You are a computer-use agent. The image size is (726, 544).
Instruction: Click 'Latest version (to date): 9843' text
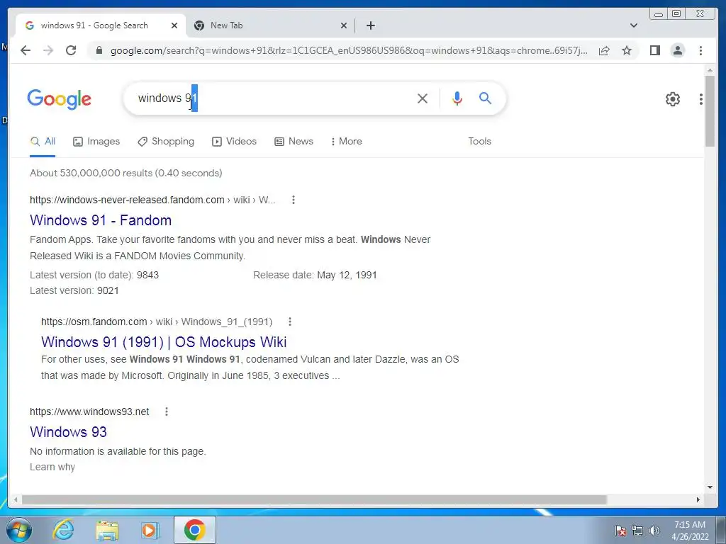tap(94, 276)
